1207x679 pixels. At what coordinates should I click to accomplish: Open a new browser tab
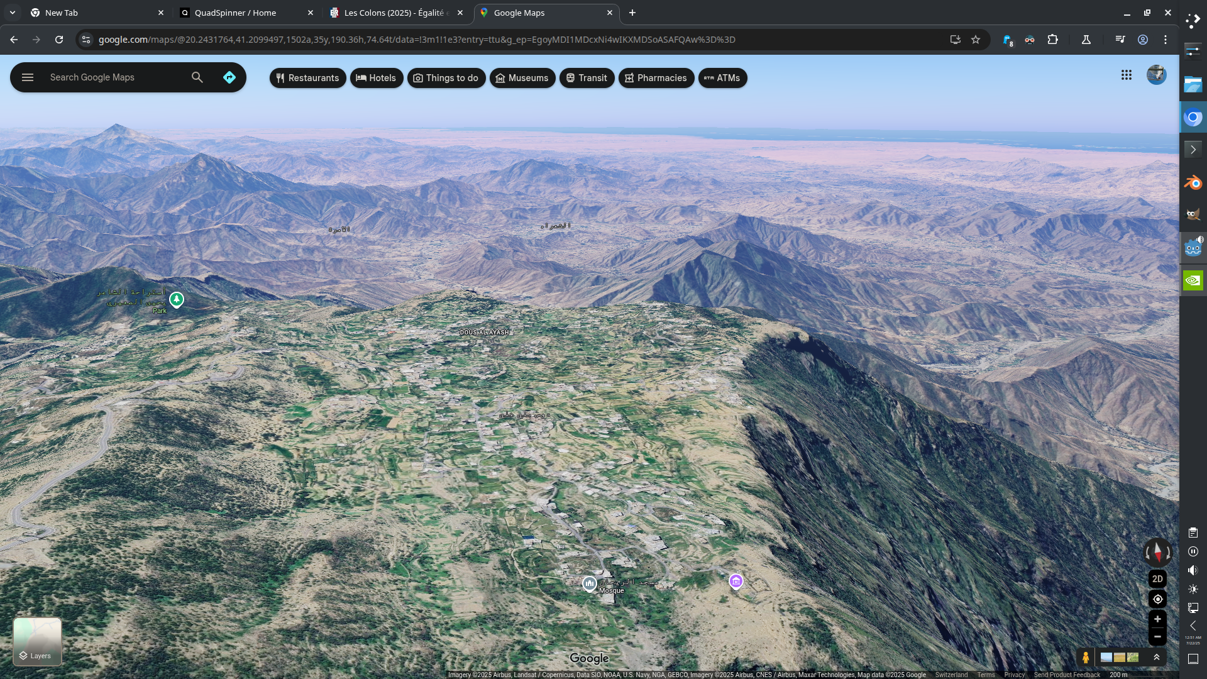tap(632, 13)
